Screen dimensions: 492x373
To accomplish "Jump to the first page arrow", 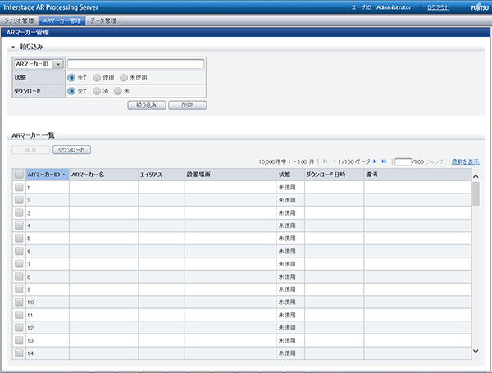I will 326,161.
